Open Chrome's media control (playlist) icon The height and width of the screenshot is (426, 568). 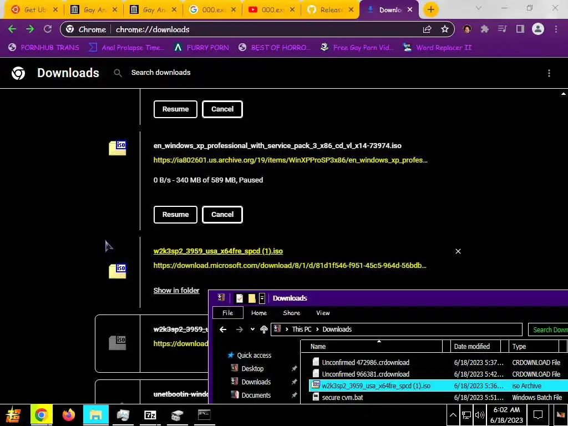point(502,29)
